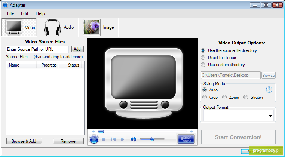Open the Image conversion tab
285x157 pixels.
[x=98, y=27]
